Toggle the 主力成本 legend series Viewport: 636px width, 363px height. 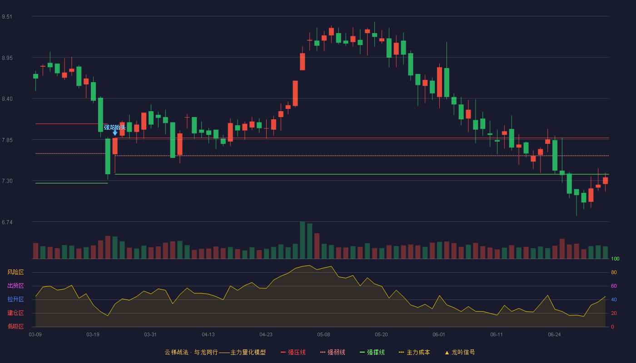[x=414, y=352]
